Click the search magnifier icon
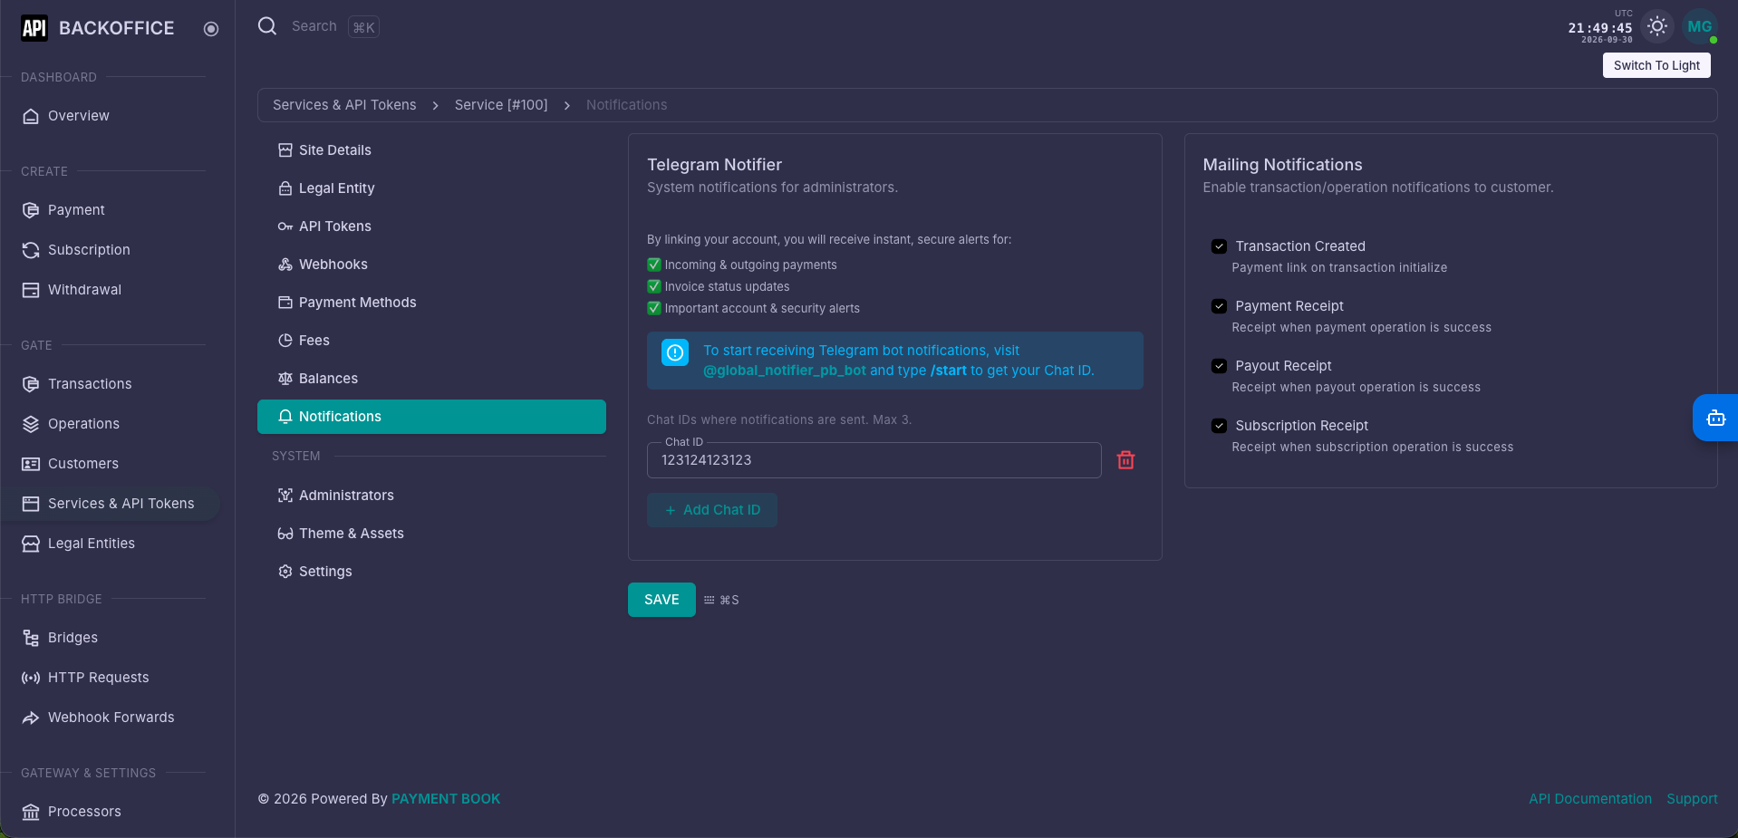The image size is (1738, 838). pos(267,26)
